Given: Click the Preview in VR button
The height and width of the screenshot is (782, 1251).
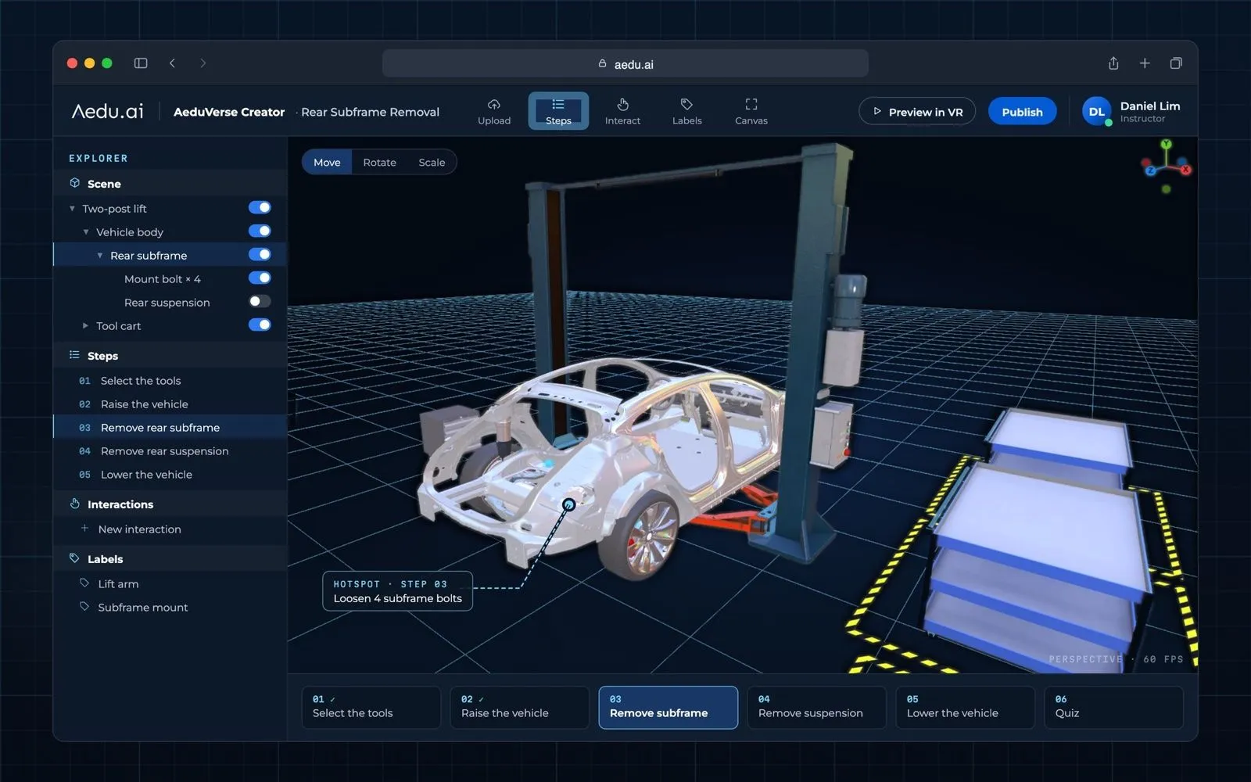Looking at the screenshot, I should coord(917,112).
